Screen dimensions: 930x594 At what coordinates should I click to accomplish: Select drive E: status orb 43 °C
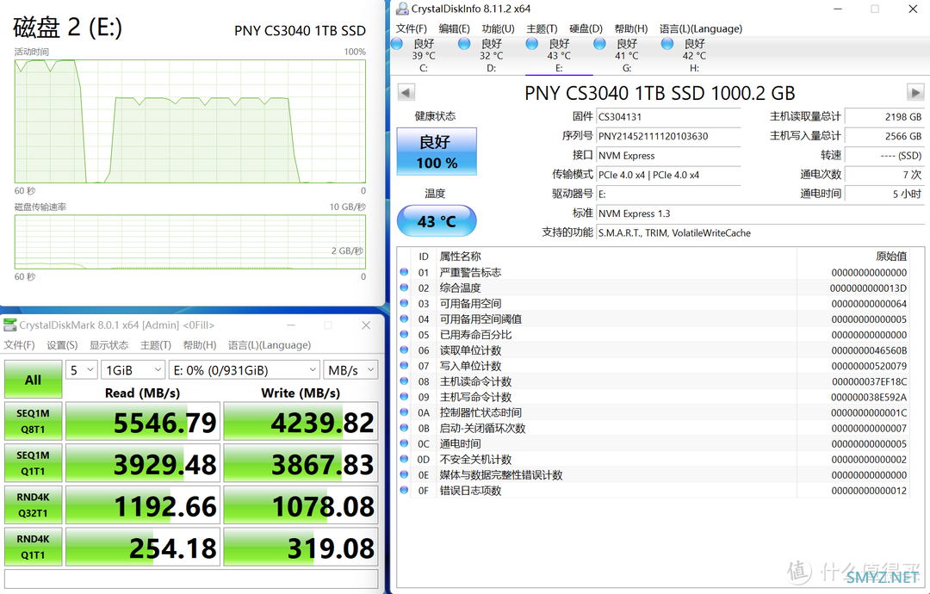pyautogui.click(x=532, y=44)
